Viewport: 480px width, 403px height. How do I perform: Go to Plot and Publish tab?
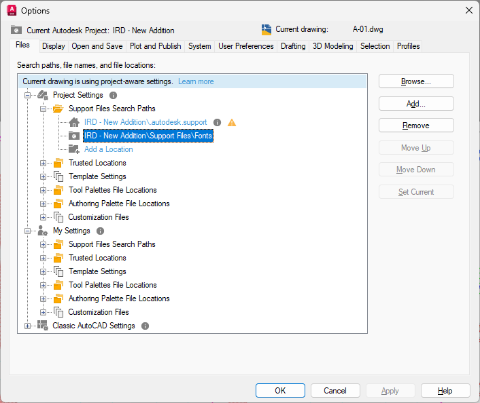pyautogui.click(x=155, y=46)
